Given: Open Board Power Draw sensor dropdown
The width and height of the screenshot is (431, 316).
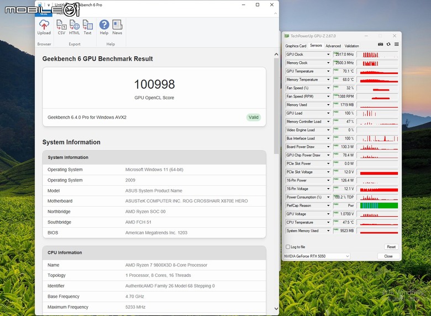Looking at the screenshot, I should 328,147.
